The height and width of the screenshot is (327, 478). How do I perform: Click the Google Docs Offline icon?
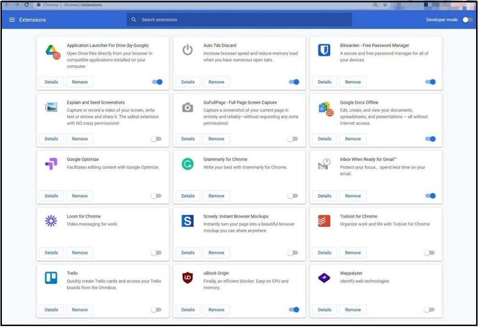[x=326, y=109]
